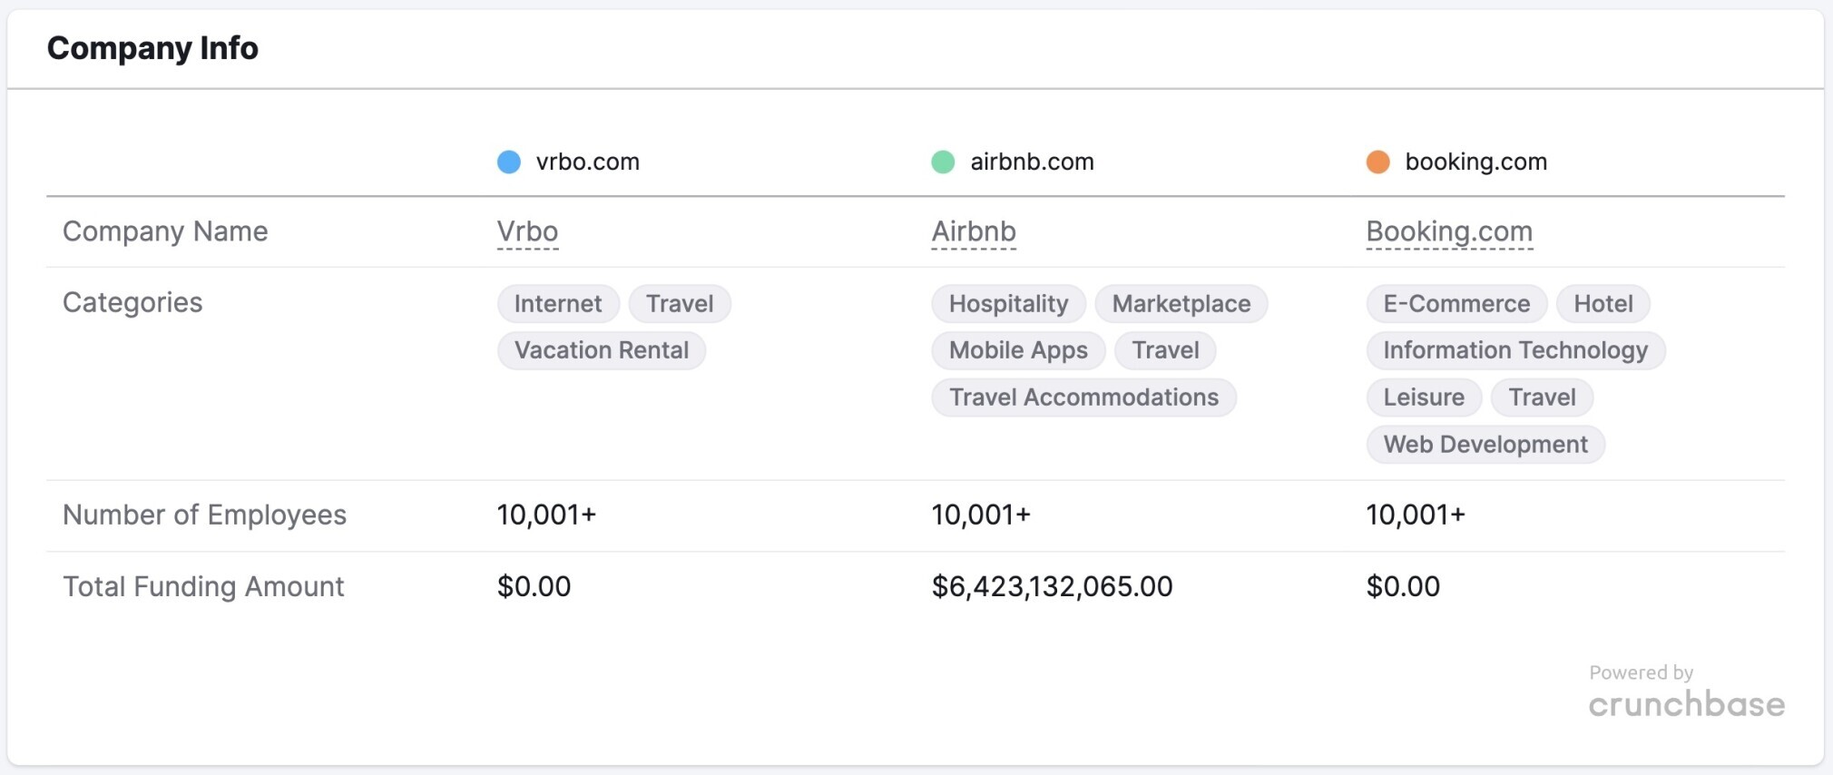Viewport: 1833px width, 775px height.
Task: Click the blue dot beside vrbo.com
Action: [509, 162]
